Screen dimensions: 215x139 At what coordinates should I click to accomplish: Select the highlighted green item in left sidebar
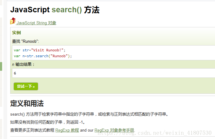coord(1,66)
